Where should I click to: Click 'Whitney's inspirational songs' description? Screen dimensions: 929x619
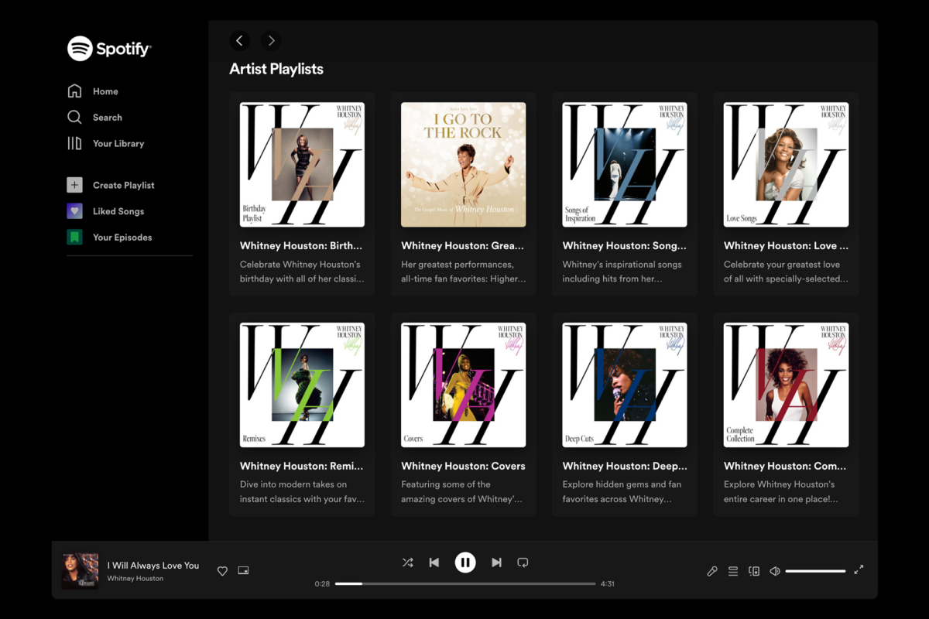(x=622, y=272)
